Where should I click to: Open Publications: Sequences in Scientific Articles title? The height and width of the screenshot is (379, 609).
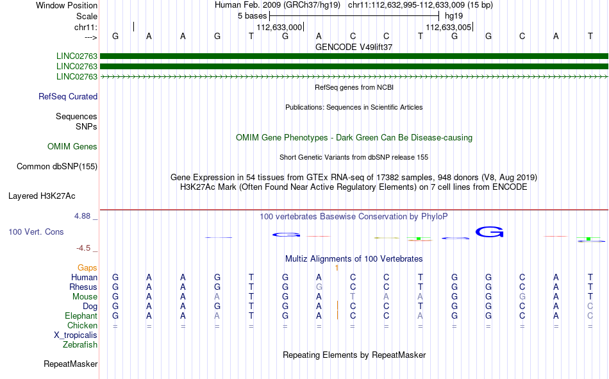click(x=354, y=107)
